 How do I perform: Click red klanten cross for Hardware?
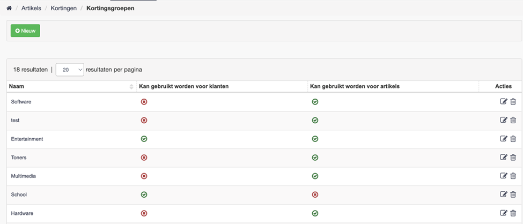[144, 213]
